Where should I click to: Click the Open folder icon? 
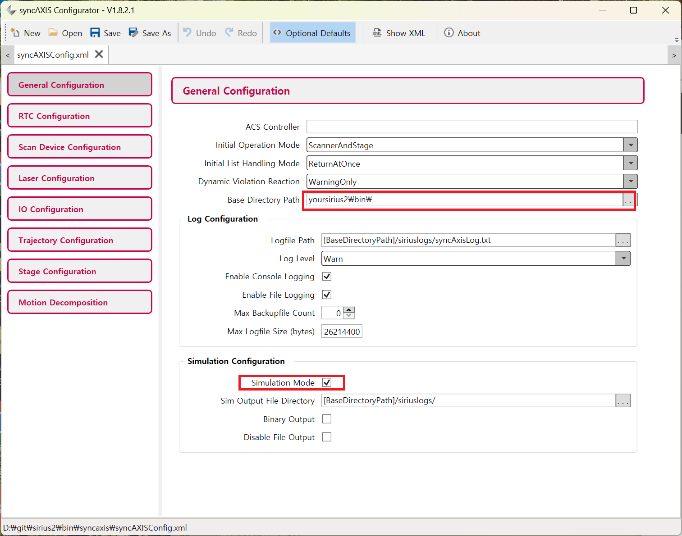(53, 32)
